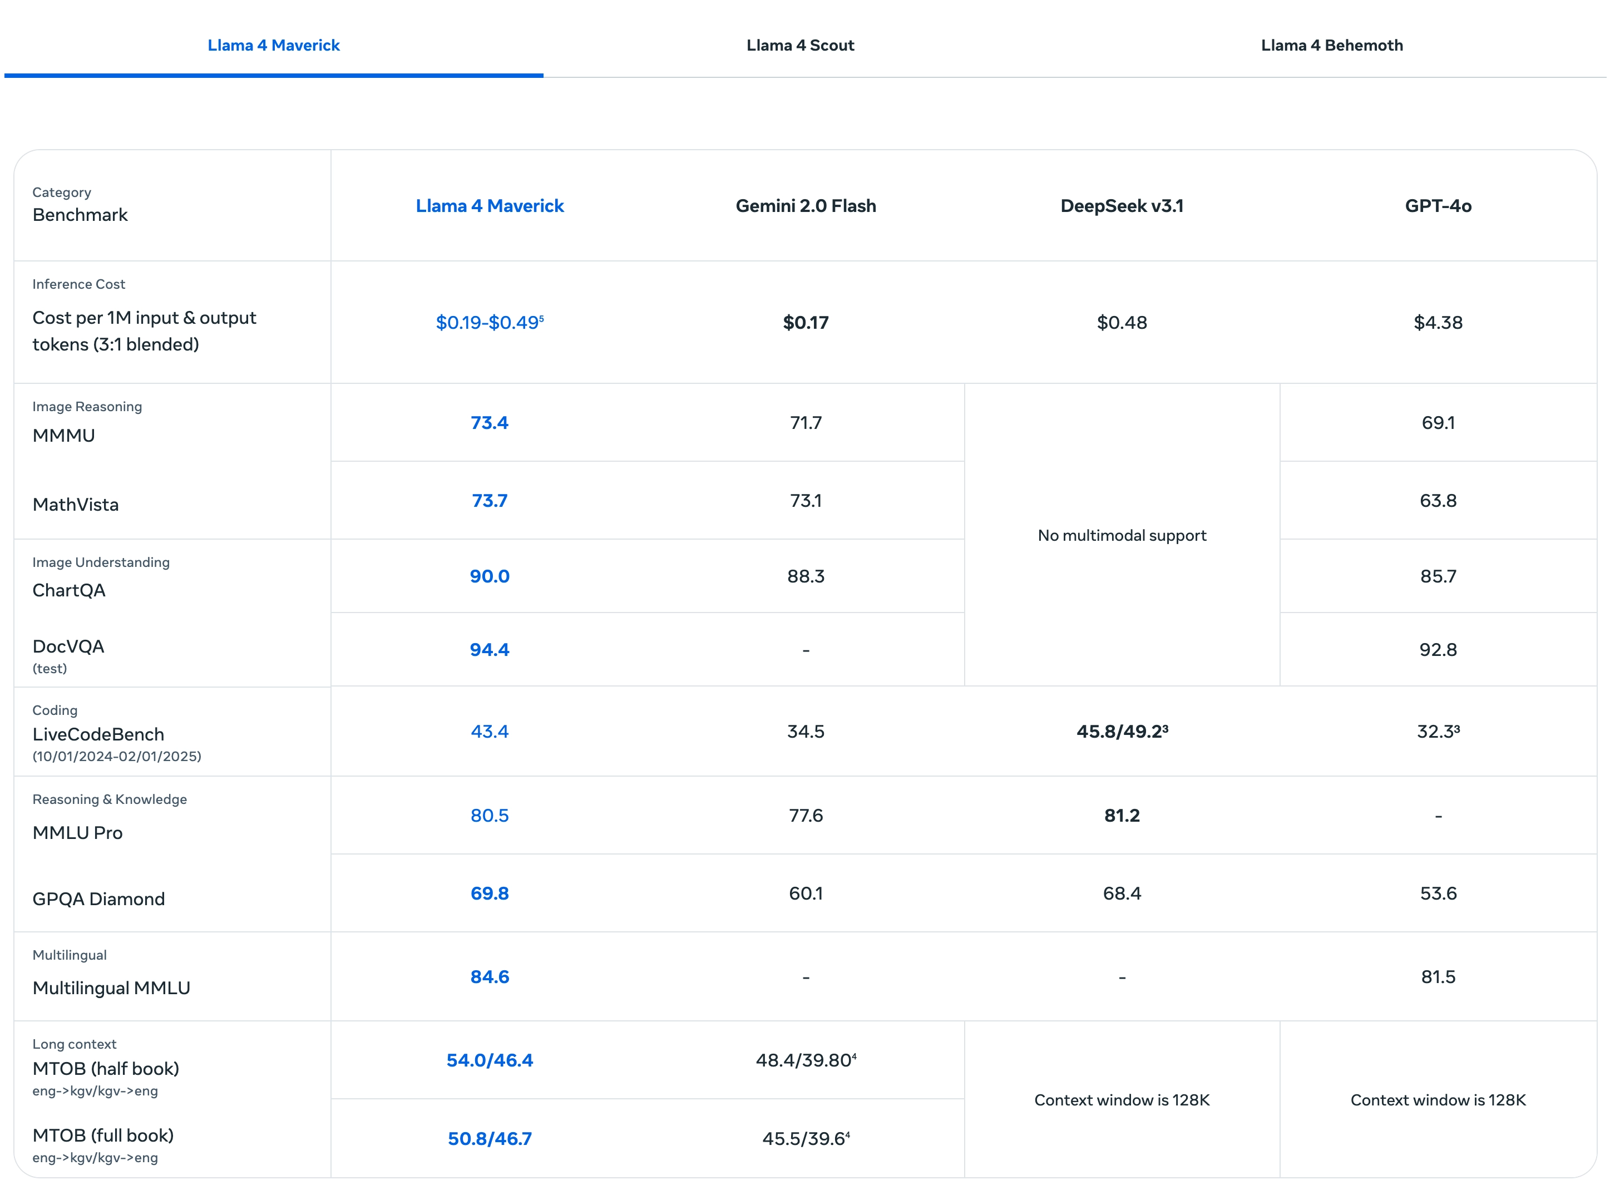Image resolution: width=1610 pixels, height=1185 pixels.
Task: Select the $0.17 Gemini cost cell
Action: tap(806, 322)
